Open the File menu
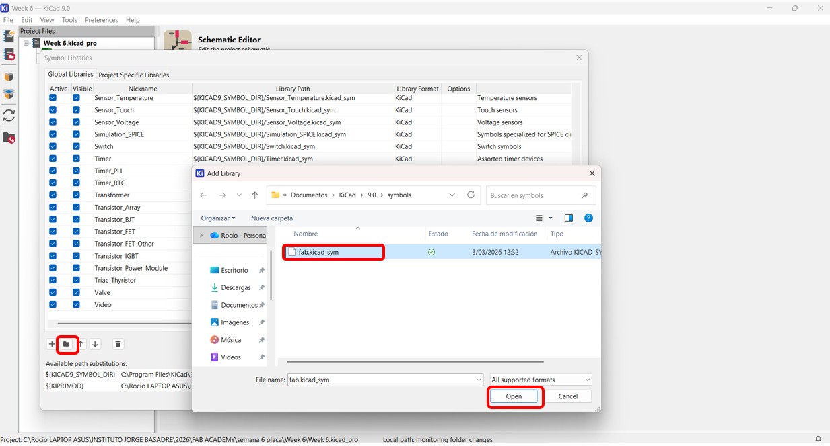Viewport: 830px width, 446px height. click(8, 20)
